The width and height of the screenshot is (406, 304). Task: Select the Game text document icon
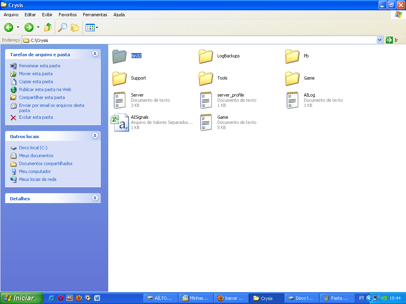[x=206, y=122]
